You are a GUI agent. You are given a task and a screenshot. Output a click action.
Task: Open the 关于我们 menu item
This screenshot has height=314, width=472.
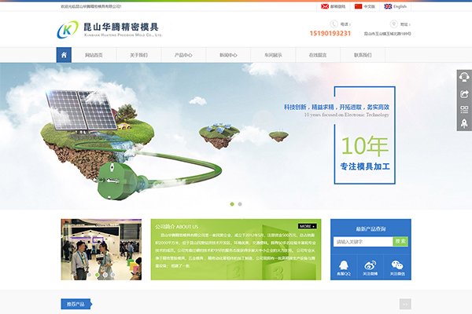138,56
